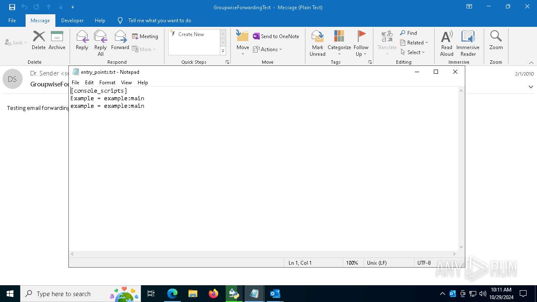Click the UTF-8 status bar entry
The image size is (537, 302).
point(424,263)
